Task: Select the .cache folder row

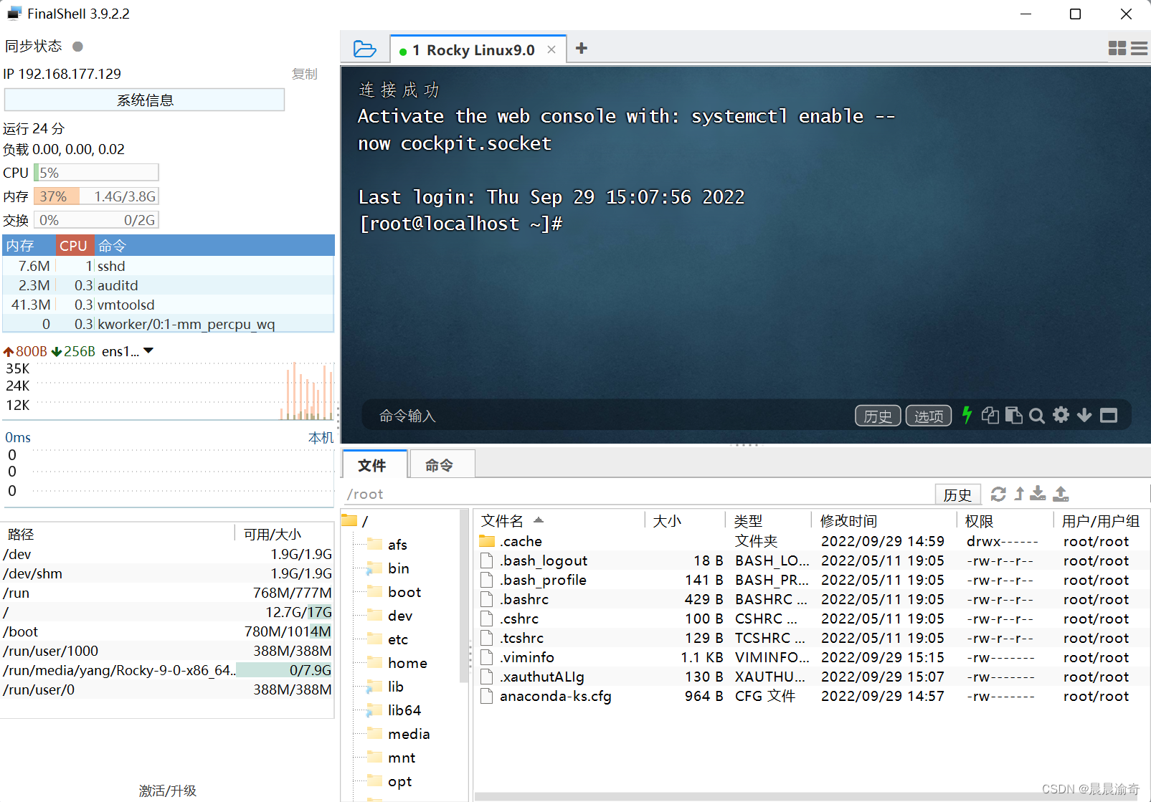Action: 810,541
